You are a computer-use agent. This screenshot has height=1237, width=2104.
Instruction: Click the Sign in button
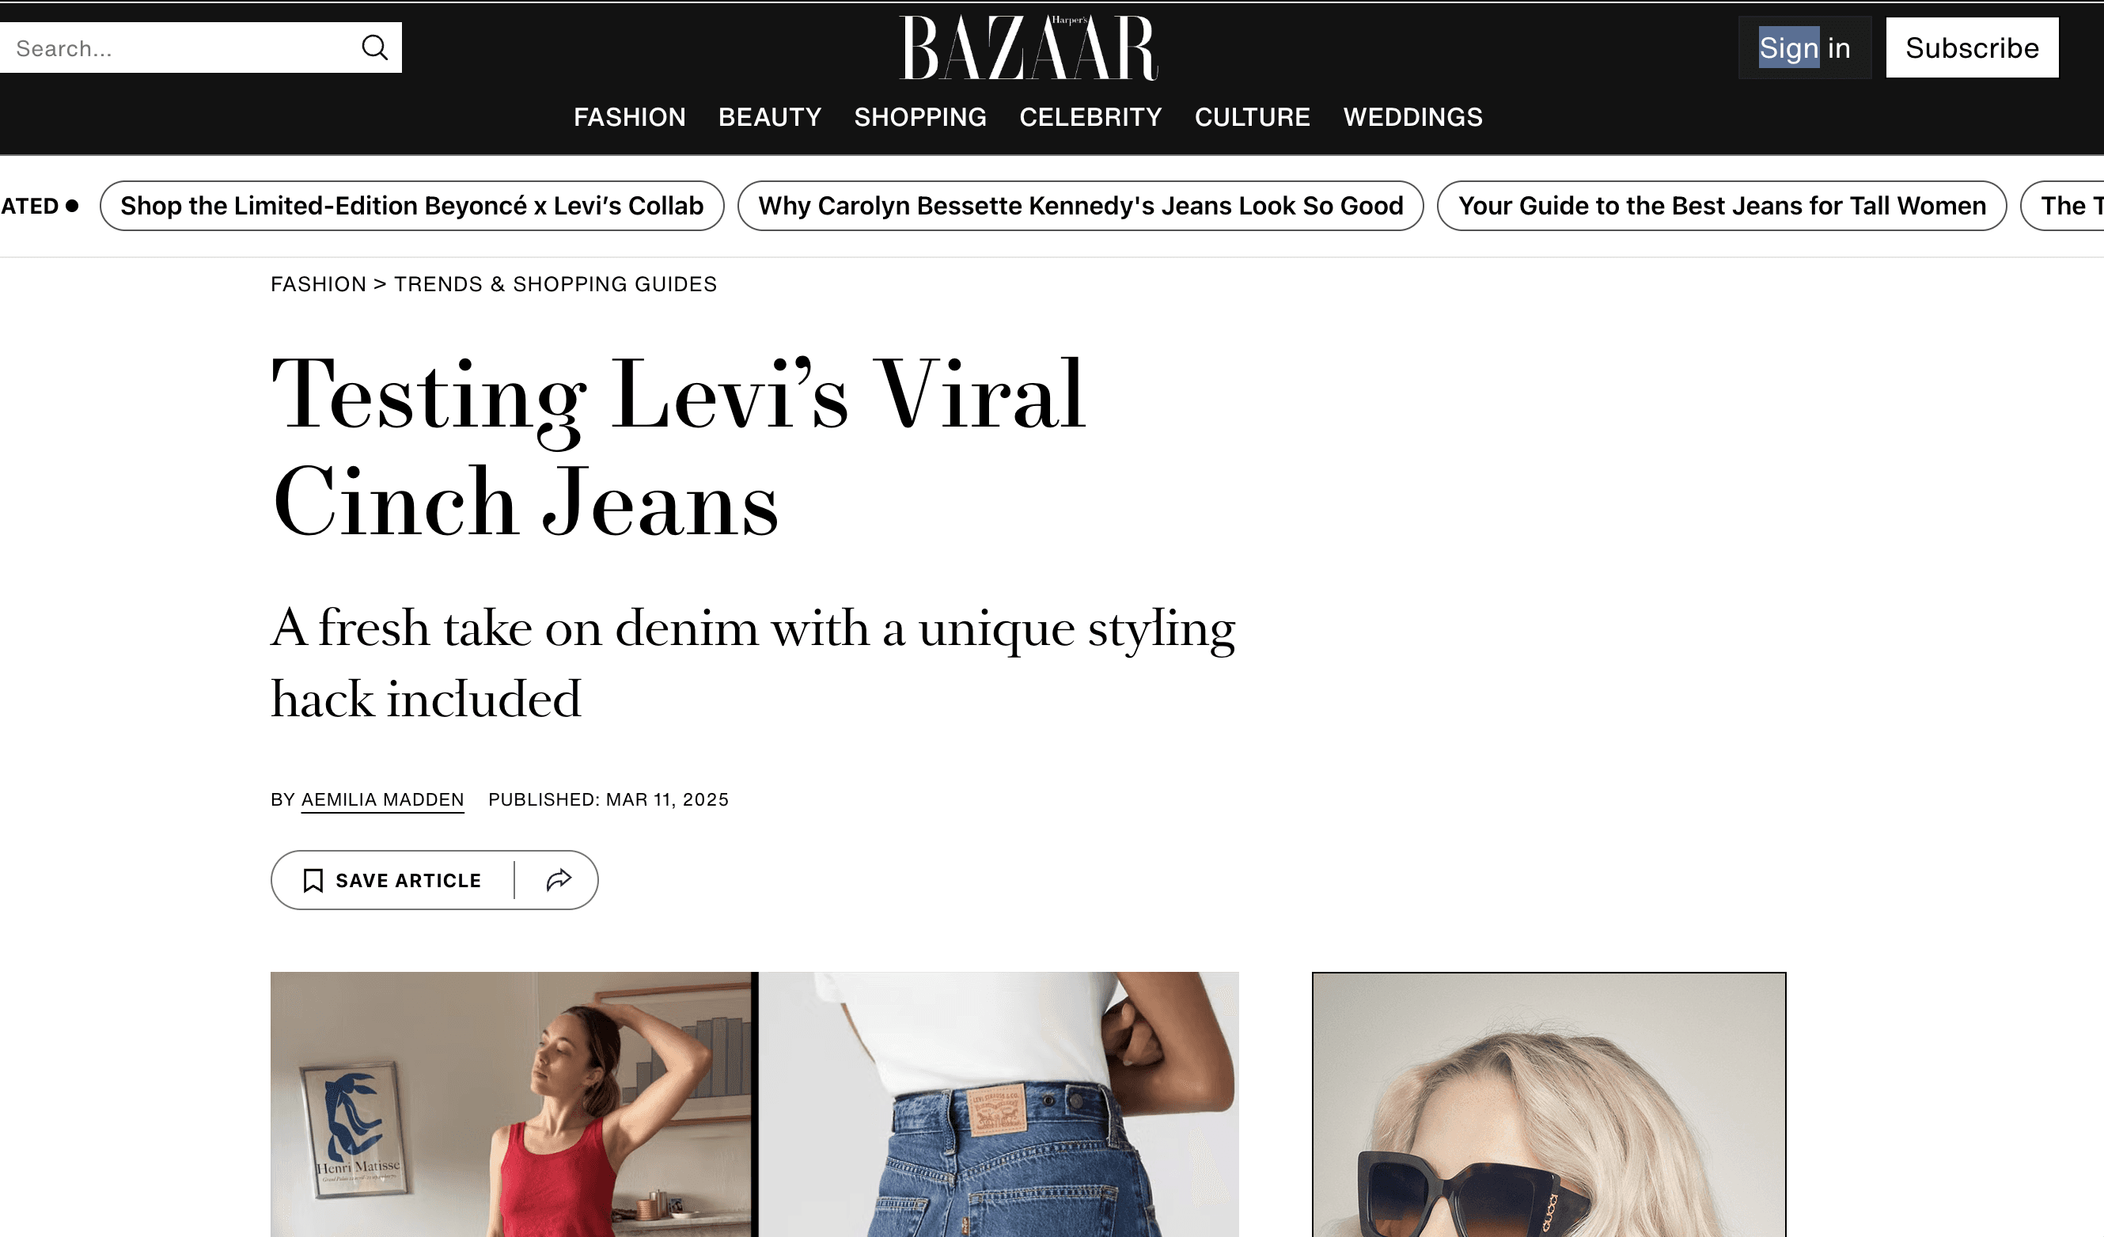[x=1804, y=47]
